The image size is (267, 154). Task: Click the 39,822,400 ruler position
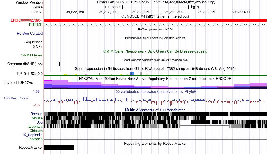pyautogui.click(x=241, y=12)
